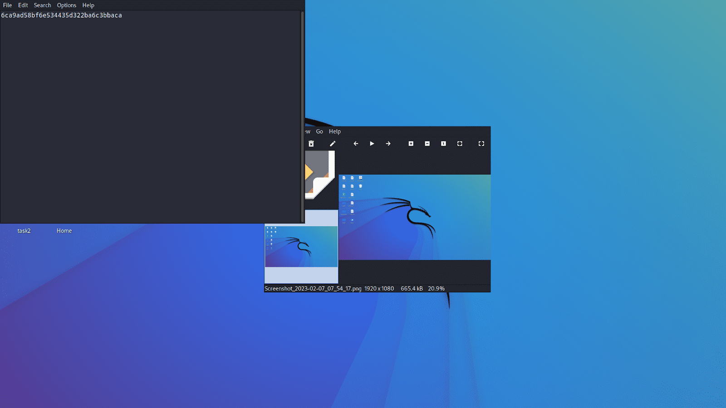The width and height of the screenshot is (726, 408).
Task: Enter fullscreen mode in image viewer
Action: pos(481,144)
